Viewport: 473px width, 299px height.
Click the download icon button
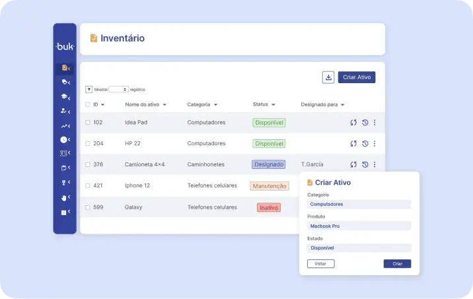[328, 77]
